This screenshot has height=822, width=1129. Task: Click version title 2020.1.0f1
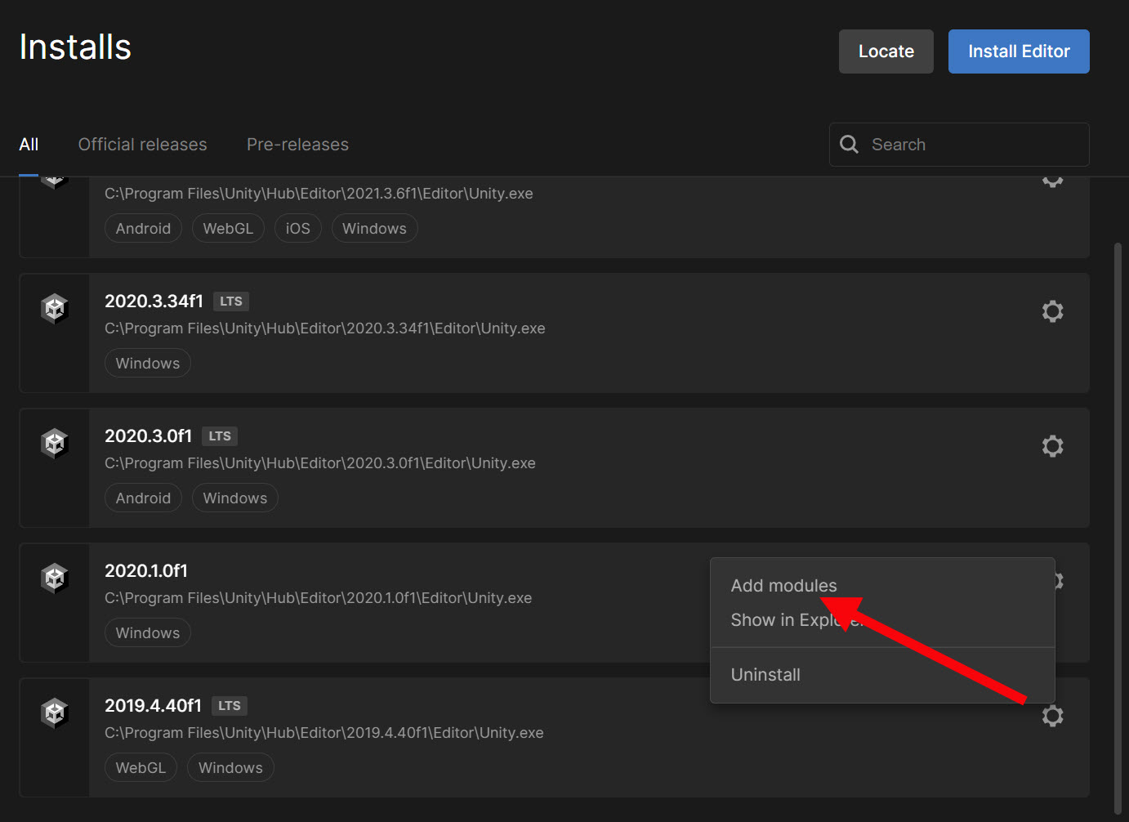[x=146, y=571]
